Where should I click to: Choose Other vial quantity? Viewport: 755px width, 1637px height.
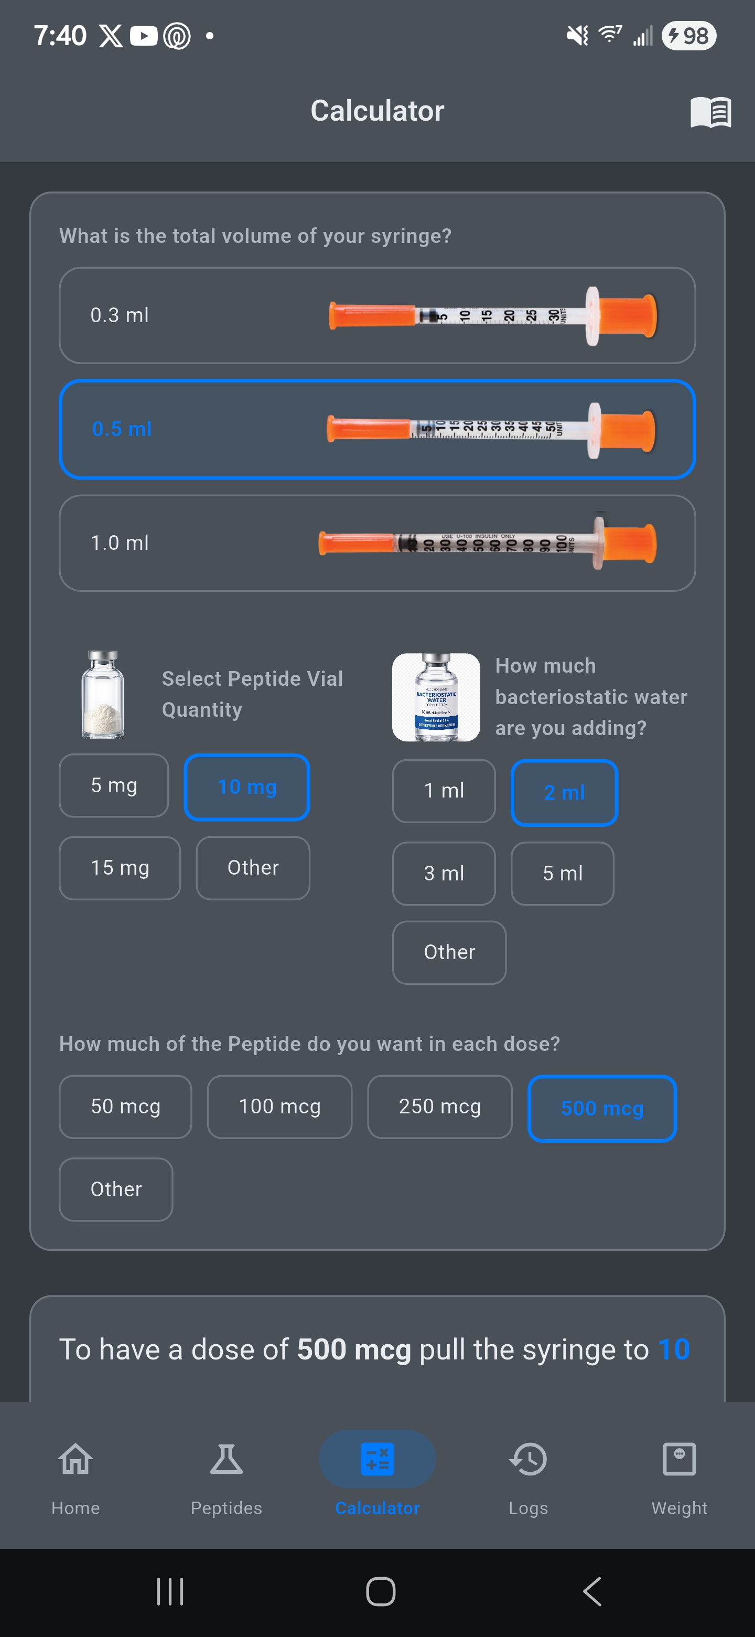click(x=252, y=867)
